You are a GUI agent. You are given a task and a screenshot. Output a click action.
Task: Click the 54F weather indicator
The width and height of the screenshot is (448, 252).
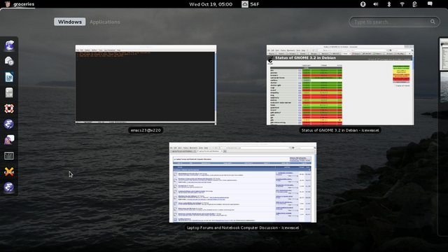coord(251,4)
